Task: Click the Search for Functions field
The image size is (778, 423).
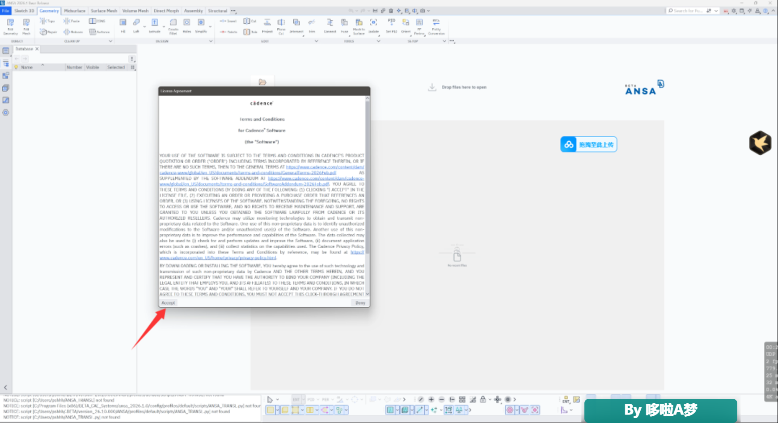Action: pos(689,11)
